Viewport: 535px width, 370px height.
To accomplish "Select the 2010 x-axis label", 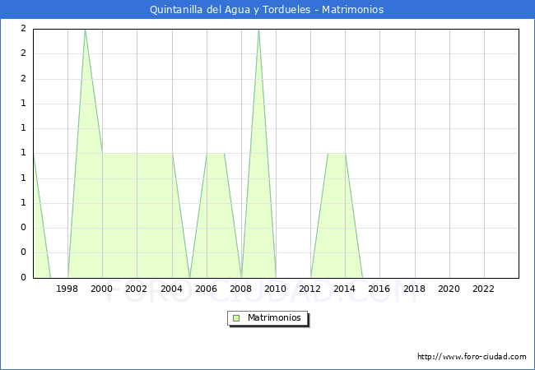I will pos(275,289).
